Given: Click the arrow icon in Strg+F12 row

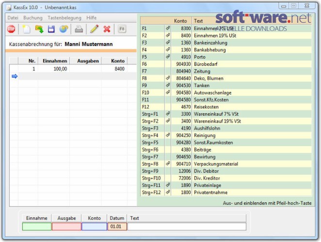Looking at the screenshot, I should pyautogui.click(x=168, y=192).
